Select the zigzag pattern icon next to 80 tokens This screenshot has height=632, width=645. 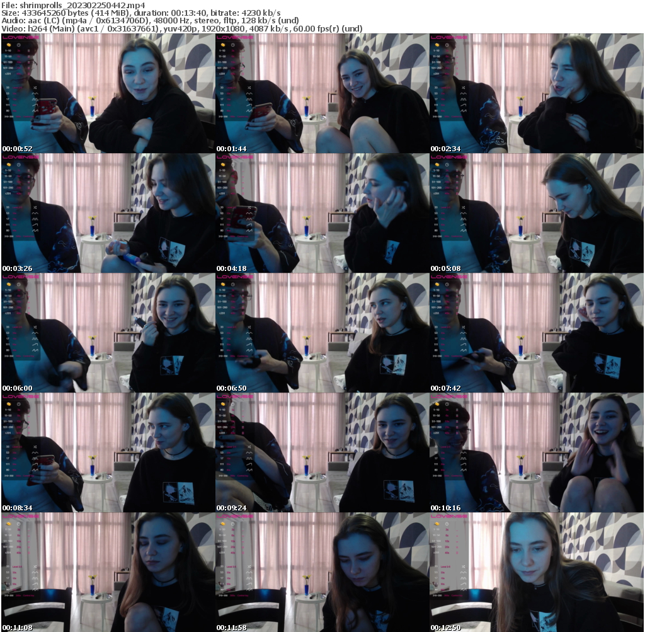35,110
